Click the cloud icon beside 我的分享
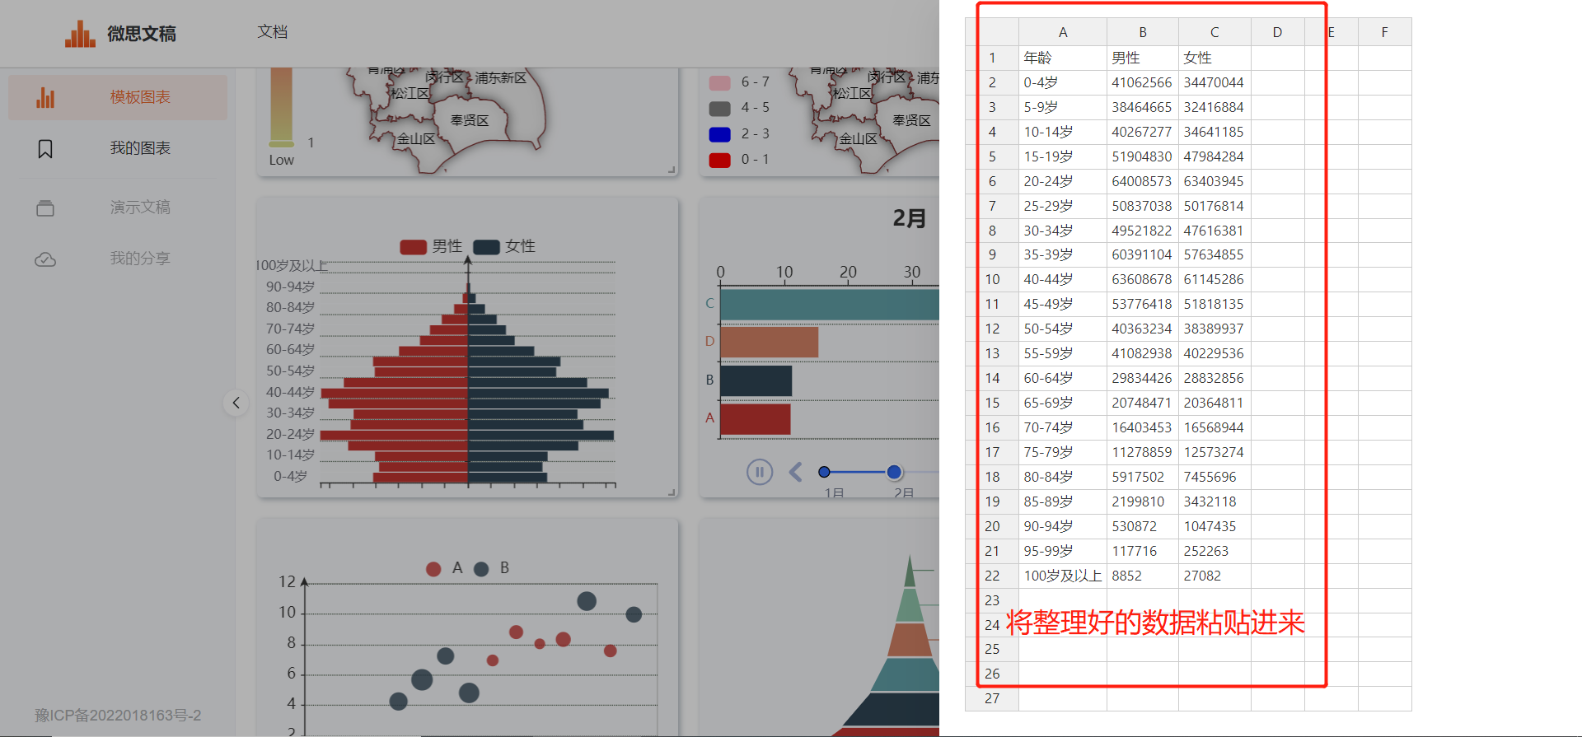1582x737 pixels. tap(45, 259)
